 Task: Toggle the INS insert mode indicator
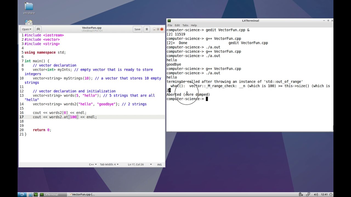point(159,164)
